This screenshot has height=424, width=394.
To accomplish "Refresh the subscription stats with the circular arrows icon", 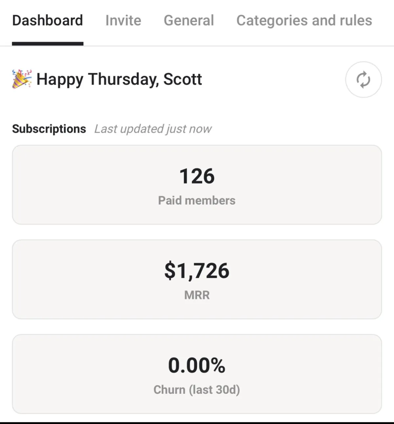I will 363,80.
